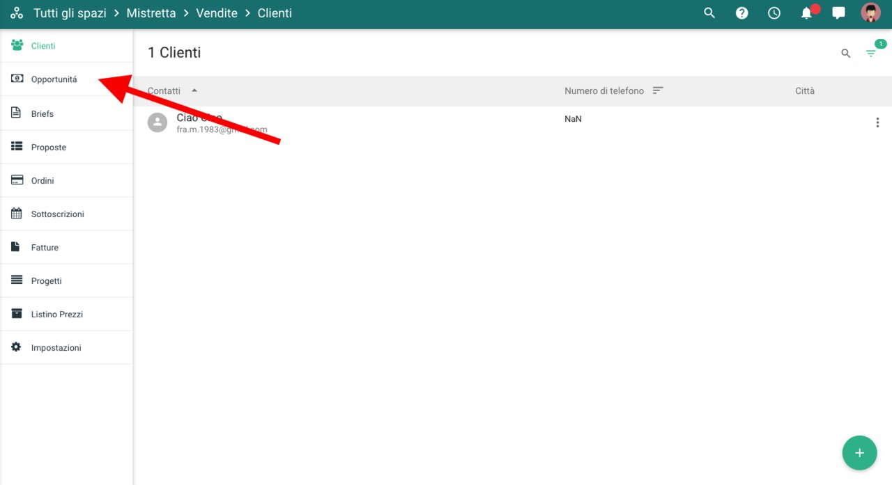
Task: Open the clock time tracking icon
Action: [x=774, y=13]
